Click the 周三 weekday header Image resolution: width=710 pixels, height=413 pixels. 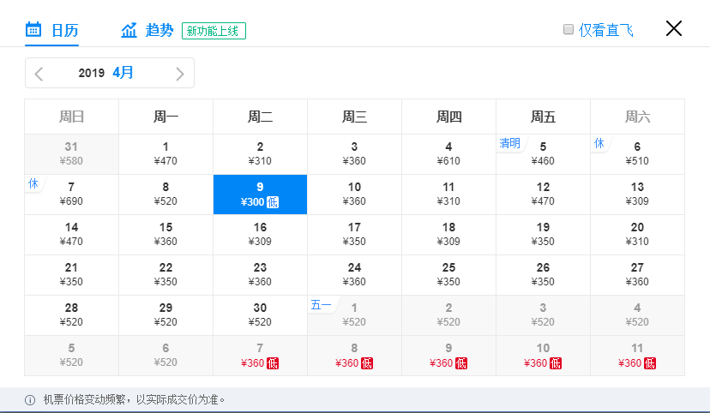coord(354,117)
